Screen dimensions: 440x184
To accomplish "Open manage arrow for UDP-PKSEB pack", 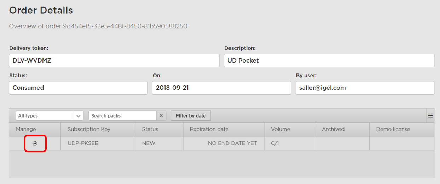I will tap(35, 143).
